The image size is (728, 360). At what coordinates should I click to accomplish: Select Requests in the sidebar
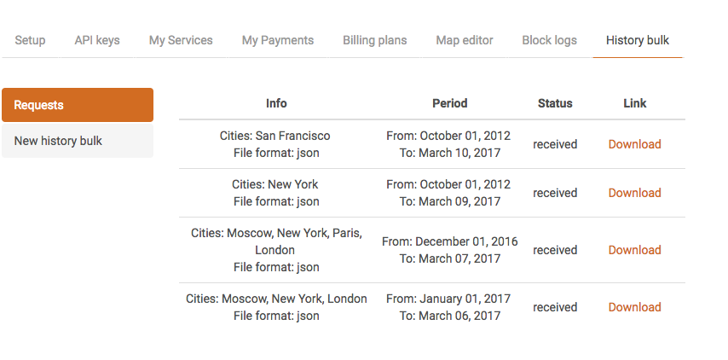point(78,105)
